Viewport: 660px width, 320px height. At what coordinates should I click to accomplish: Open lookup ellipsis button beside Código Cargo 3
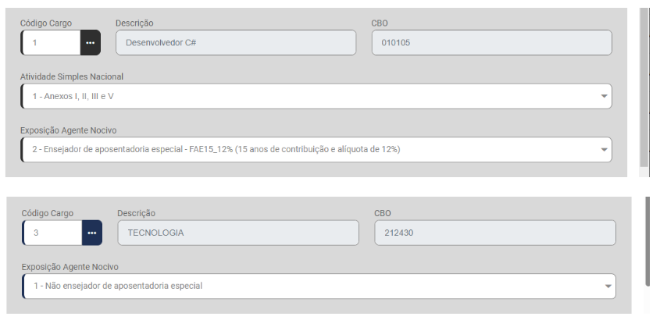pos(92,233)
